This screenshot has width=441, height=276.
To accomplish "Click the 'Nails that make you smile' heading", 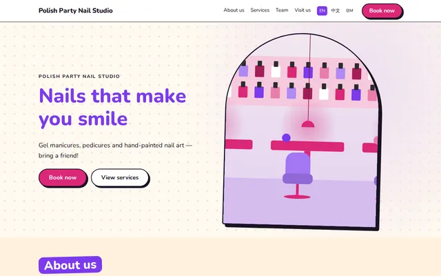I will click(x=112, y=108).
